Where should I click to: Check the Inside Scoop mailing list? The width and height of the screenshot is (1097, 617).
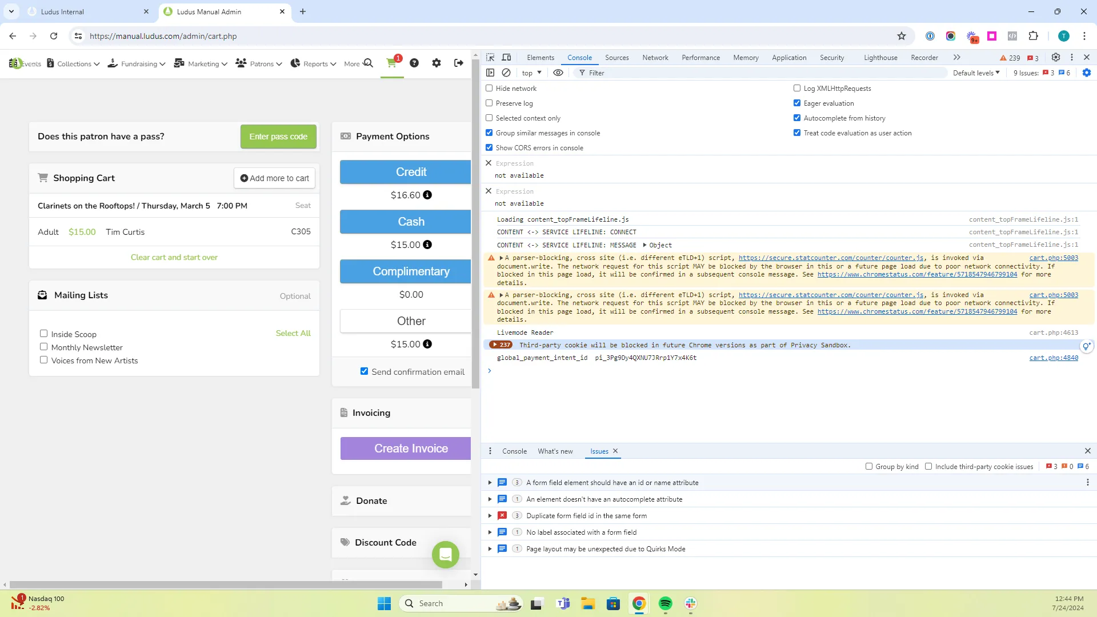(x=43, y=334)
